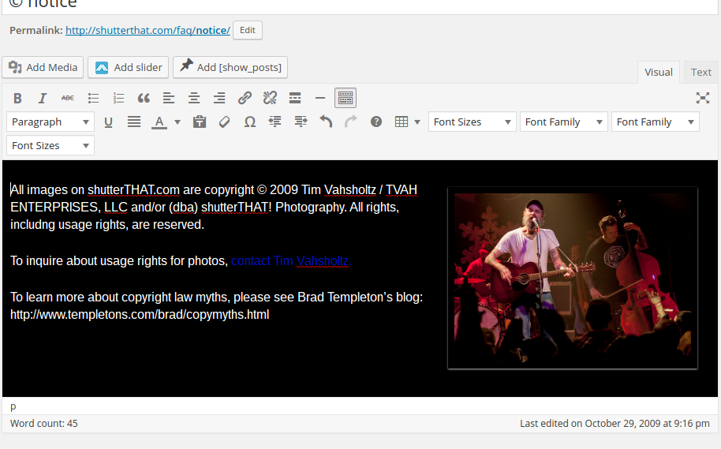This screenshot has height=449, width=721.
Task: Switch to the Text editor tab
Action: coord(700,72)
